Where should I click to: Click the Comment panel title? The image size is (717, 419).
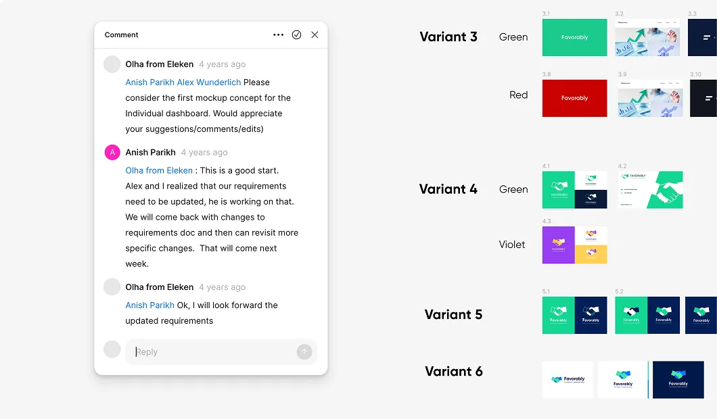coord(121,34)
